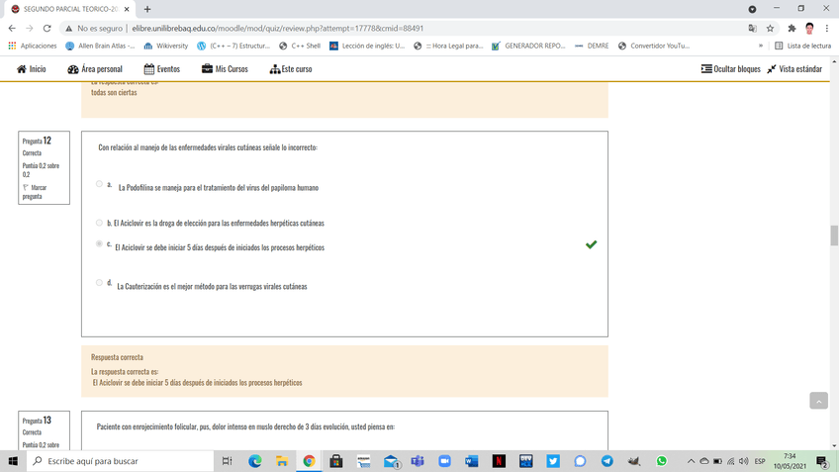Open the Chrome tab search dropdown
The image size is (839, 472).
pyautogui.click(x=752, y=9)
